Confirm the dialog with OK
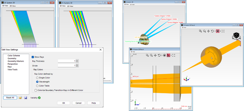The height and width of the screenshot is (111, 244). tap(64, 103)
